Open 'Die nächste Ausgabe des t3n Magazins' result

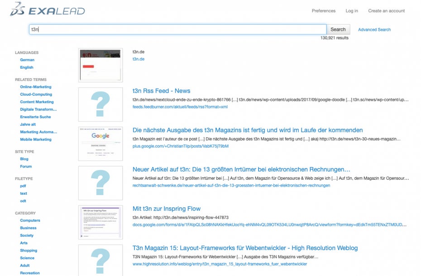248,130
